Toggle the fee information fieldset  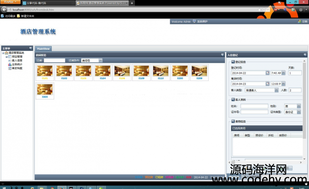coord(233,121)
